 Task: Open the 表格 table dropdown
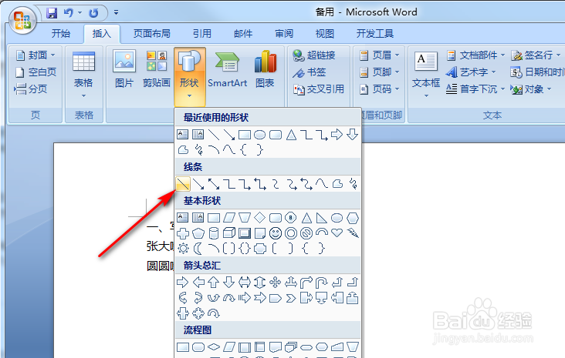83,75
